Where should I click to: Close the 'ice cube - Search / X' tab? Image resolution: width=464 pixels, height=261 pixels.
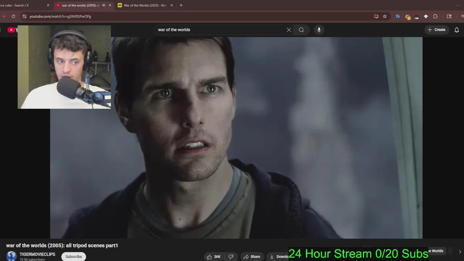48,5
